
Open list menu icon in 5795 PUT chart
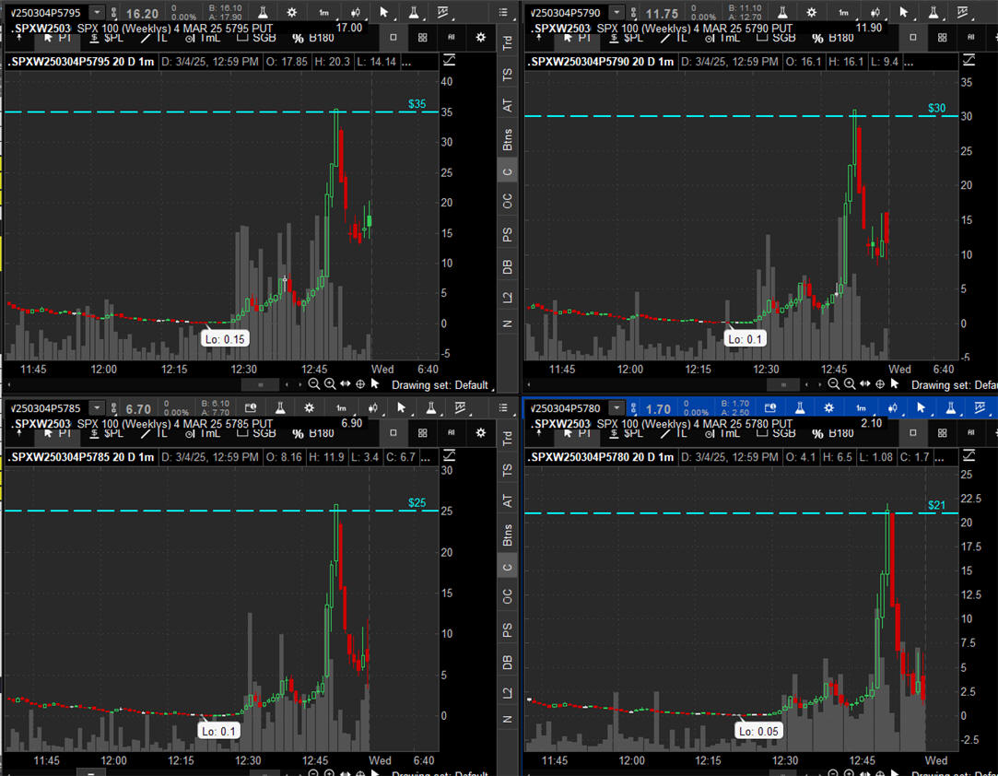pos(503,12)
